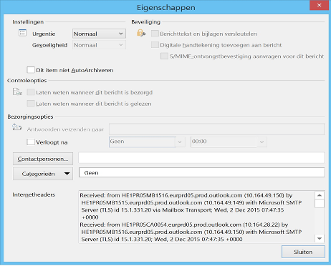The width and height of the screenshot is (331, 266).
Task: Click the categories field showing Geen
Action: click(201, 172)
